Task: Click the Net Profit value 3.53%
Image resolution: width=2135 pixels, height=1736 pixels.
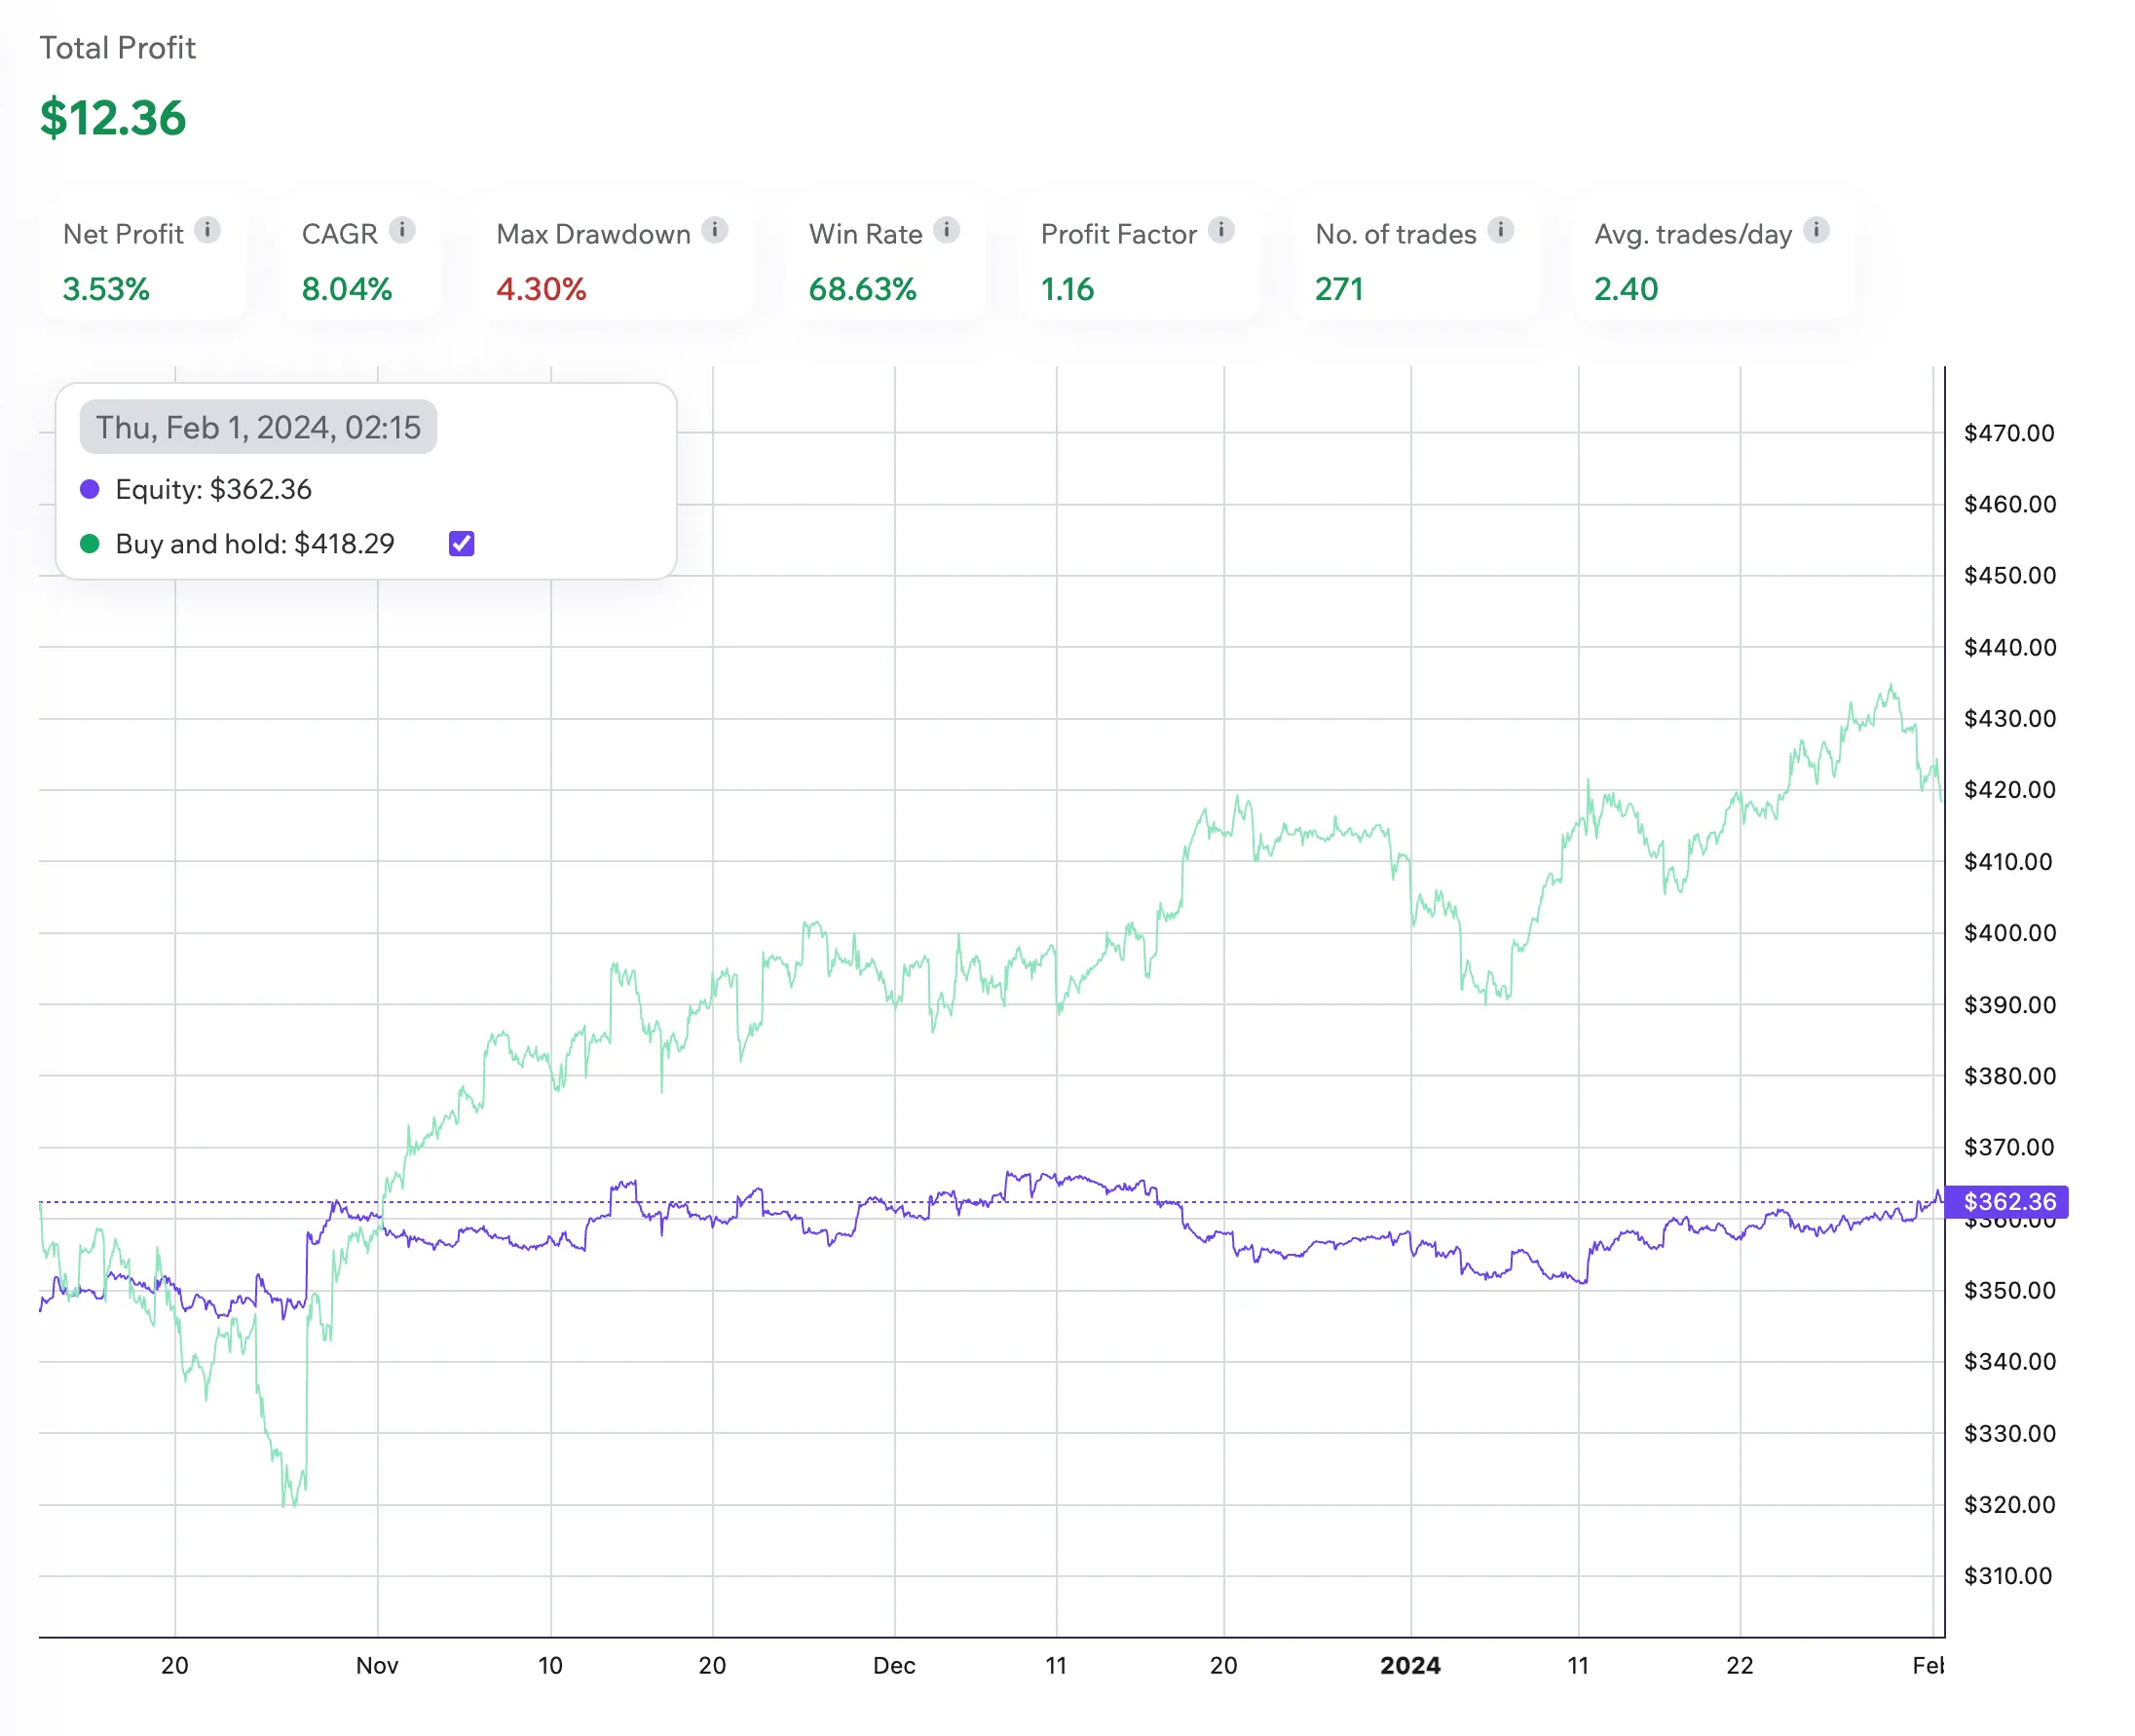Action: click(106, 289)
